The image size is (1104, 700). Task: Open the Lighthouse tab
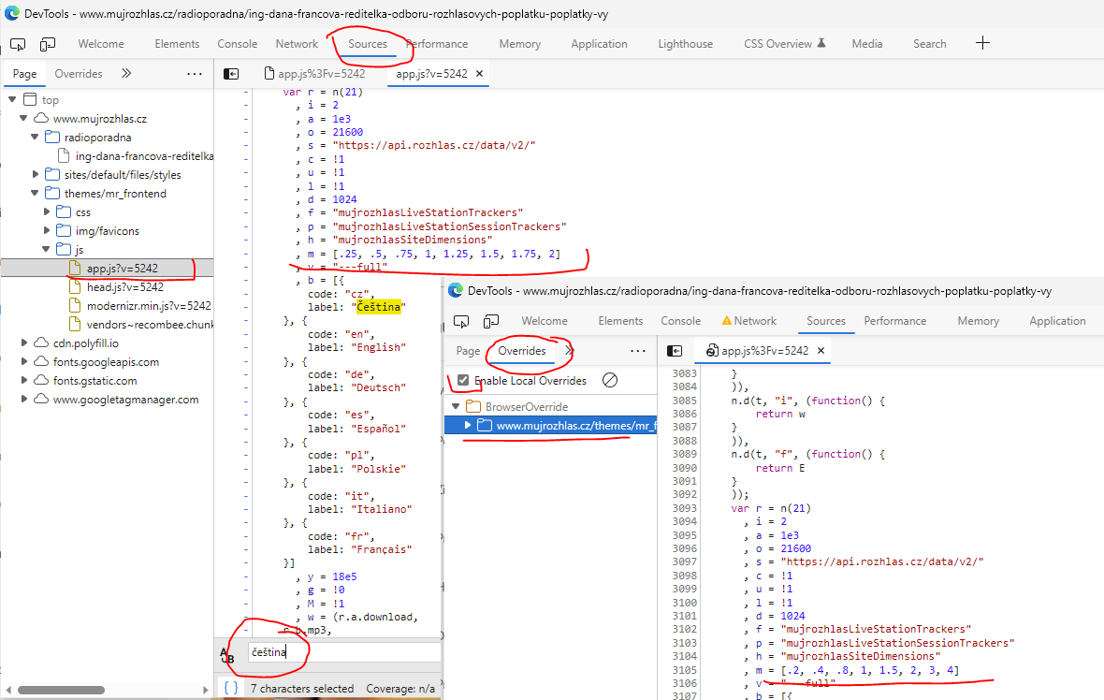coord(685,44)
